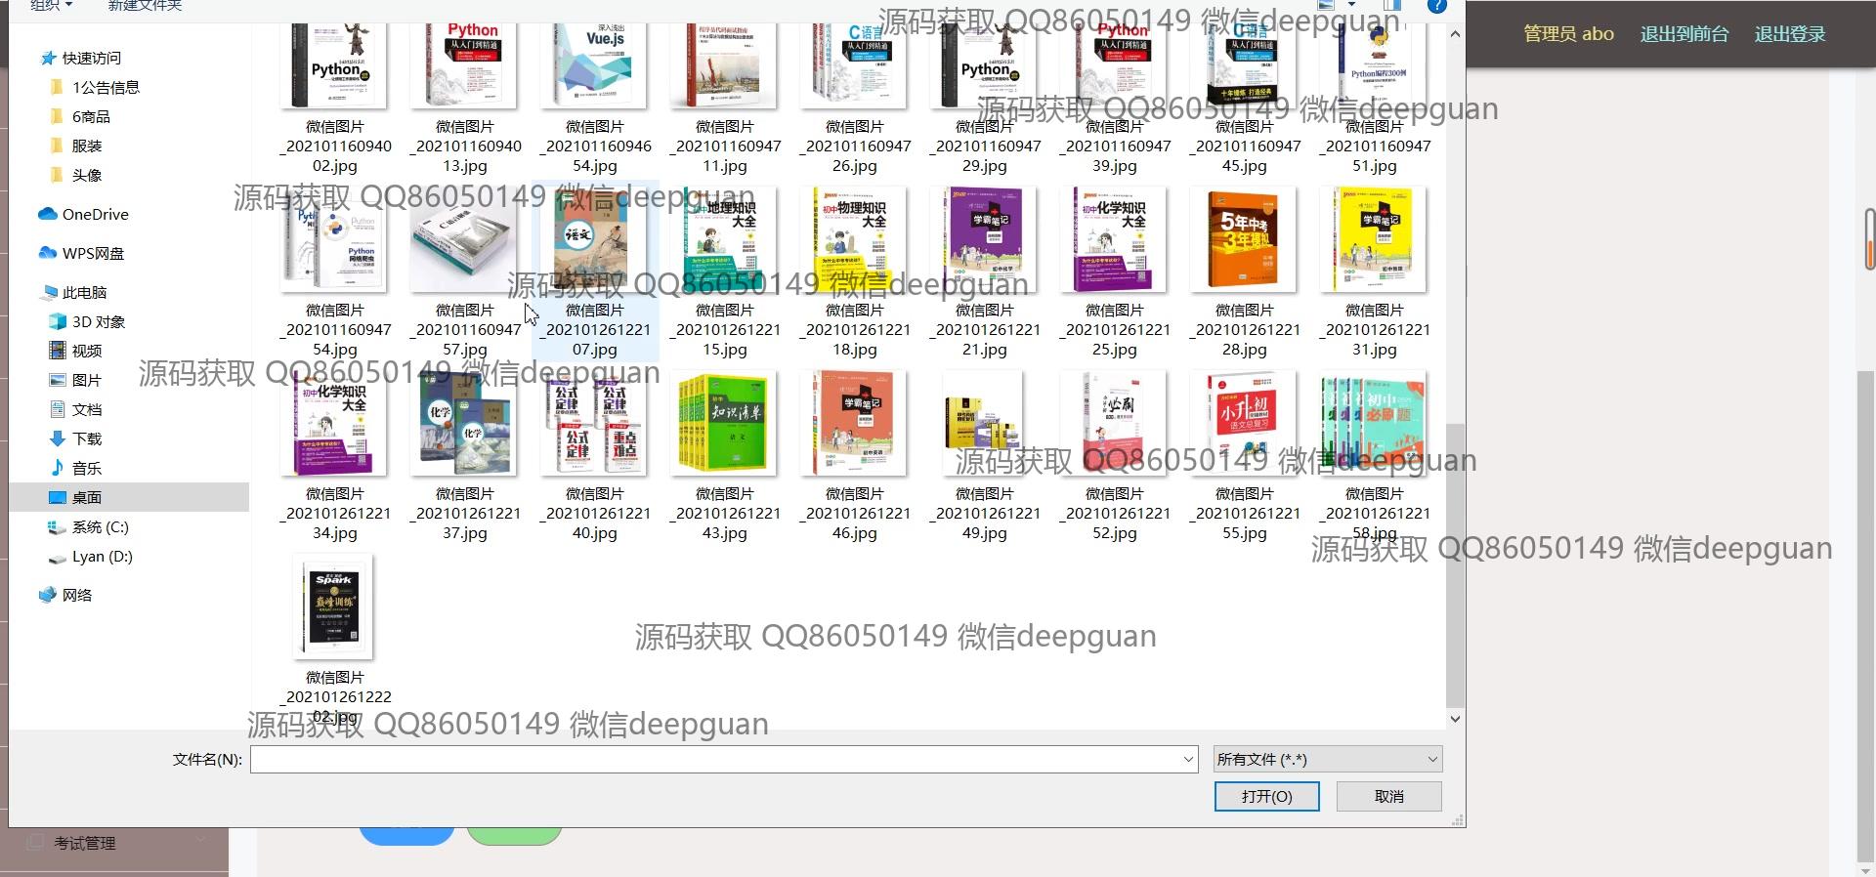This screenshot has width=1876, height=877.
Task: Select file 微信图片_20210126122121.jpg
Action: pos(985,271)
